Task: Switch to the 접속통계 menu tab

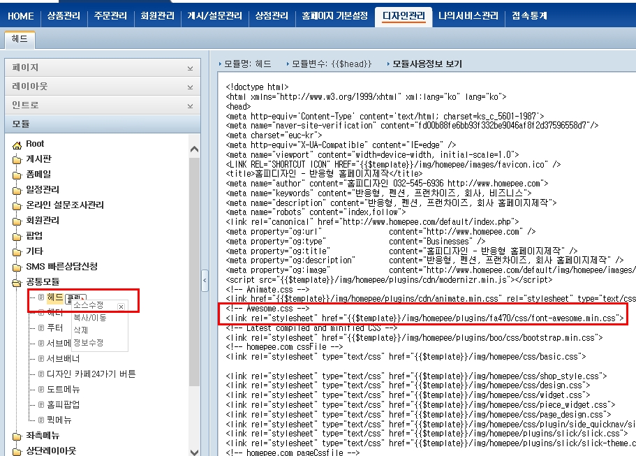Action: pos(529,16)
